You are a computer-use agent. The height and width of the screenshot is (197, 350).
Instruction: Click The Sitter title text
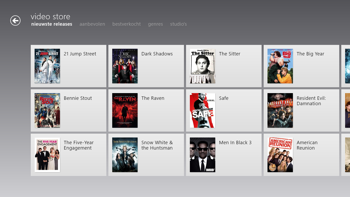(x=230, y=54)
